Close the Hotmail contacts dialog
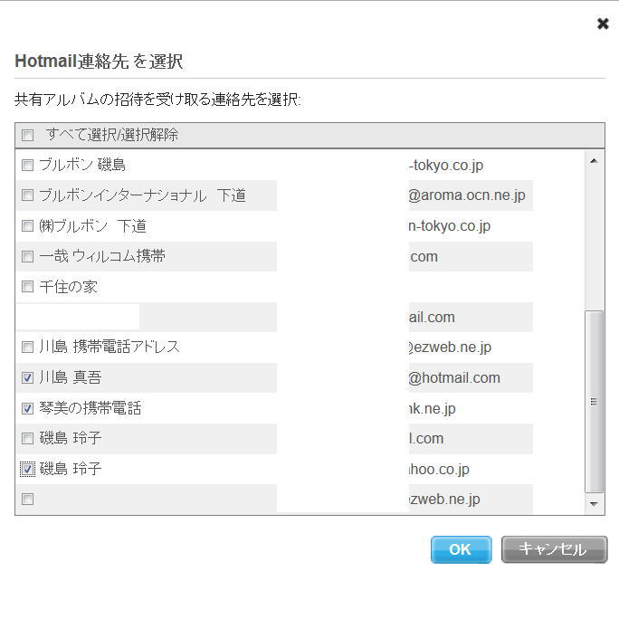The height and width of the screenshot is (619, 619). pos(603,24)
